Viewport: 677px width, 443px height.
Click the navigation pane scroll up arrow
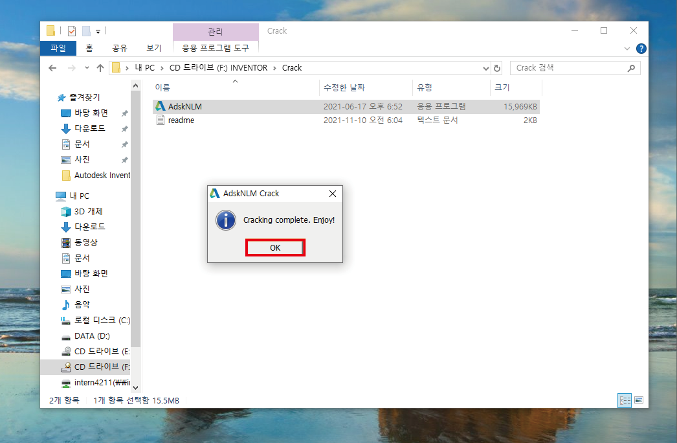coord(135,85)
